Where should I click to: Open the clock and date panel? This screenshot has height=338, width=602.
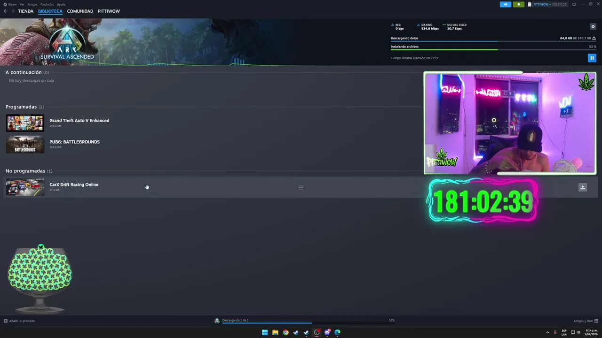tap(591, 332)
